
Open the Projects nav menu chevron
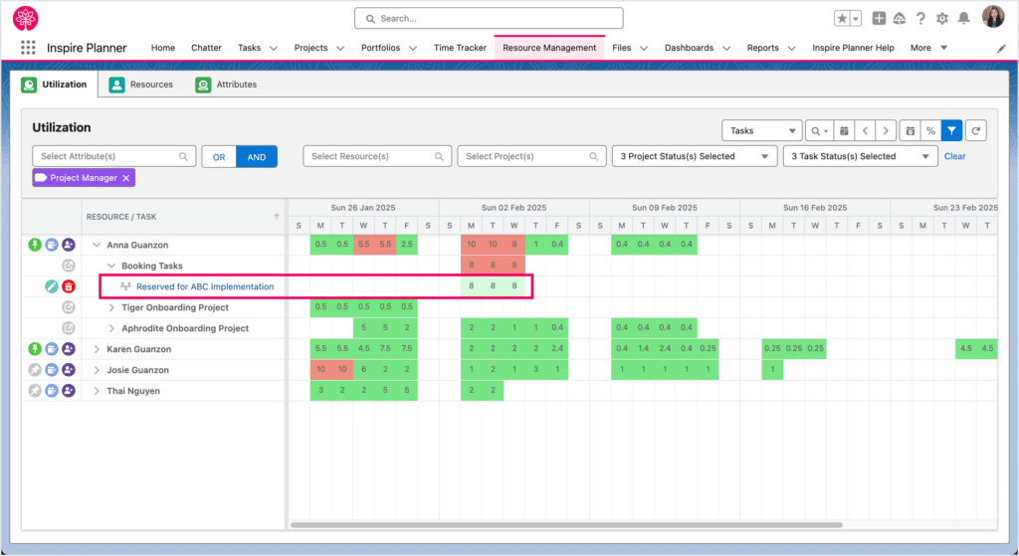pyautogui.click(x=340, y=48)
